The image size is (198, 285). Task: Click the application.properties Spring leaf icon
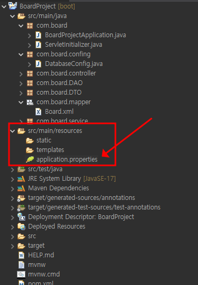30,160
